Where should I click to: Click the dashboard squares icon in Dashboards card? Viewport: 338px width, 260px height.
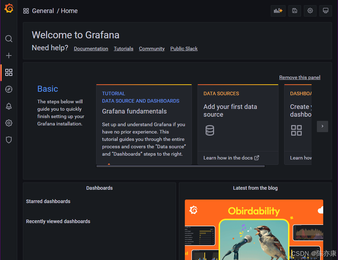pos(296,130)
